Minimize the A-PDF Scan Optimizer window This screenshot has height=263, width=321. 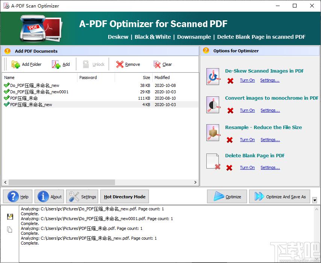278,6
